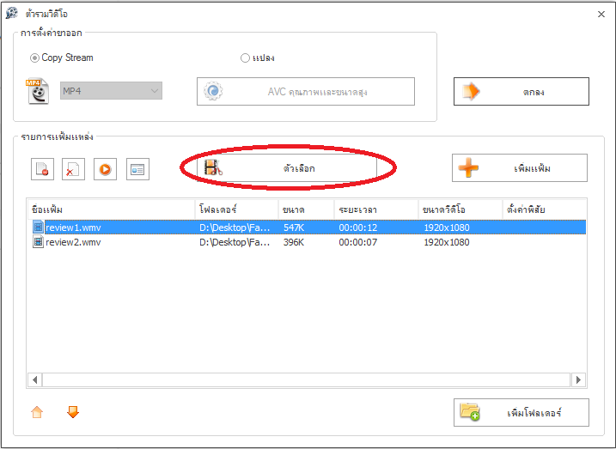Click the 00:00:07 duration cell

pos(358,242)
